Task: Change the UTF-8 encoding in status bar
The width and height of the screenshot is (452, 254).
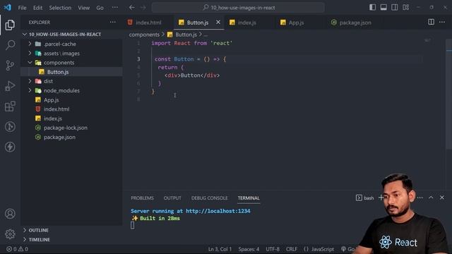Action: click(273, 249)
